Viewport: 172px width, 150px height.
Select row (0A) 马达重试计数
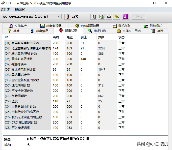click(x=69, y=75)
